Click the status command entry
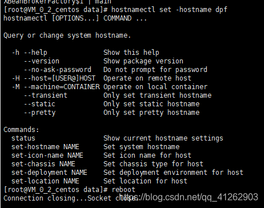The width and height of the screenshot is (264, 208). [x=23, y=138]
